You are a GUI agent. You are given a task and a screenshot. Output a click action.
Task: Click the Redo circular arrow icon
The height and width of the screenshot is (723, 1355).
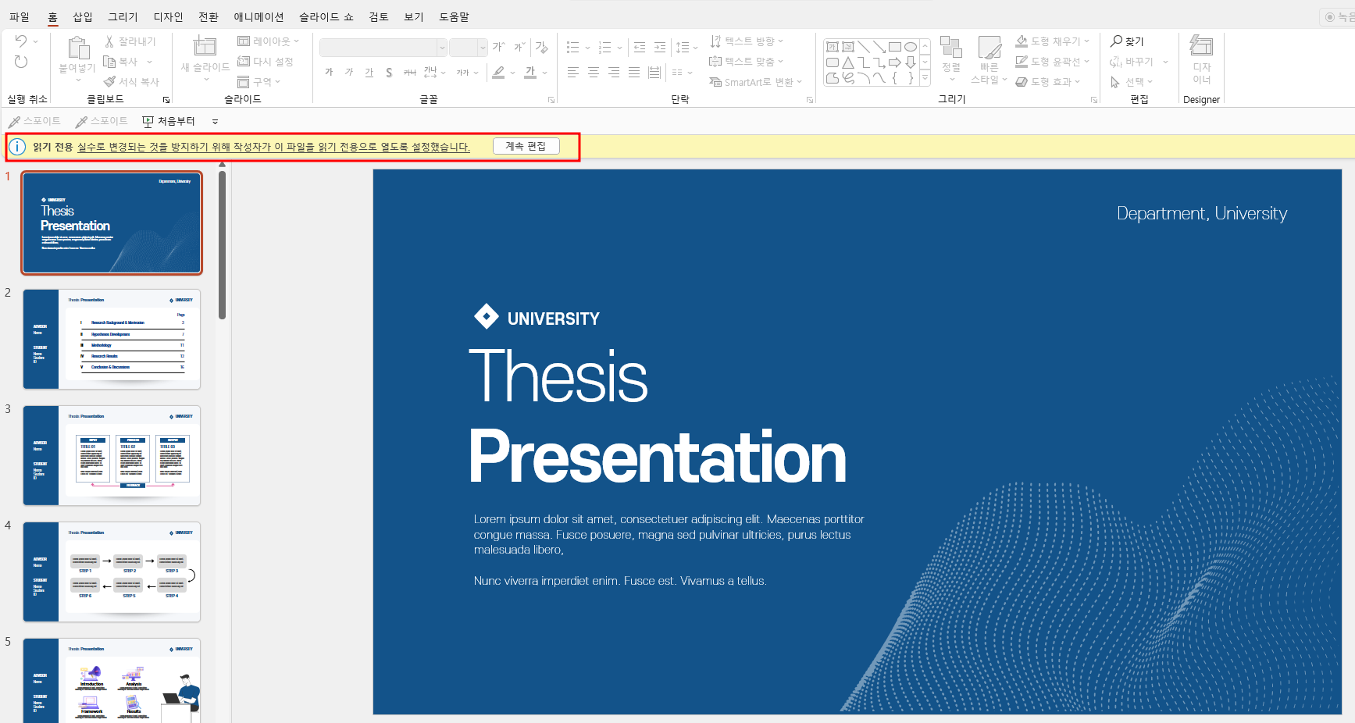[x=21, y=62]
